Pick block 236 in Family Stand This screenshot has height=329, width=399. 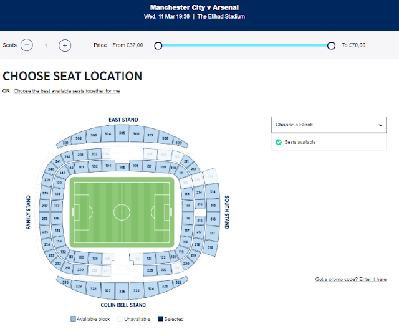point(45,219)
